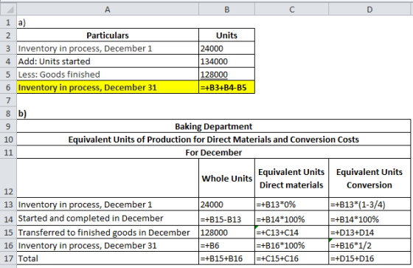Screen dimensions: 413x268
Task: Click the 'Units' header cell
Action: coord(227,35)
